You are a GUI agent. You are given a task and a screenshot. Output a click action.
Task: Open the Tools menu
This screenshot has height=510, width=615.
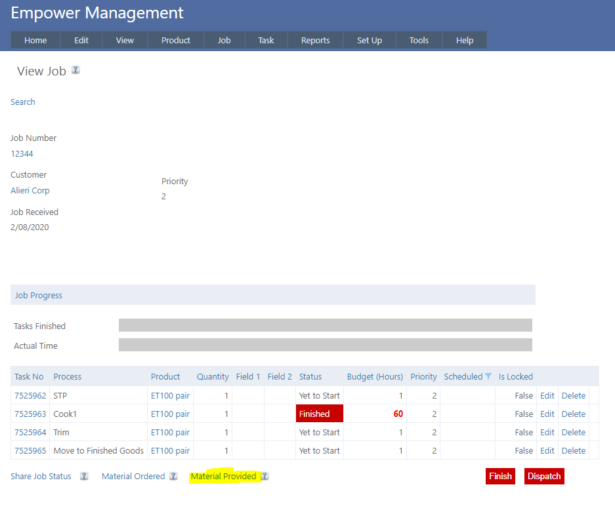click(419, 40)
